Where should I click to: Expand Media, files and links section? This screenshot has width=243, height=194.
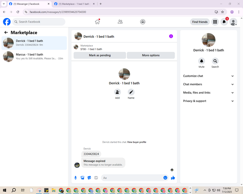click(208, 93)
